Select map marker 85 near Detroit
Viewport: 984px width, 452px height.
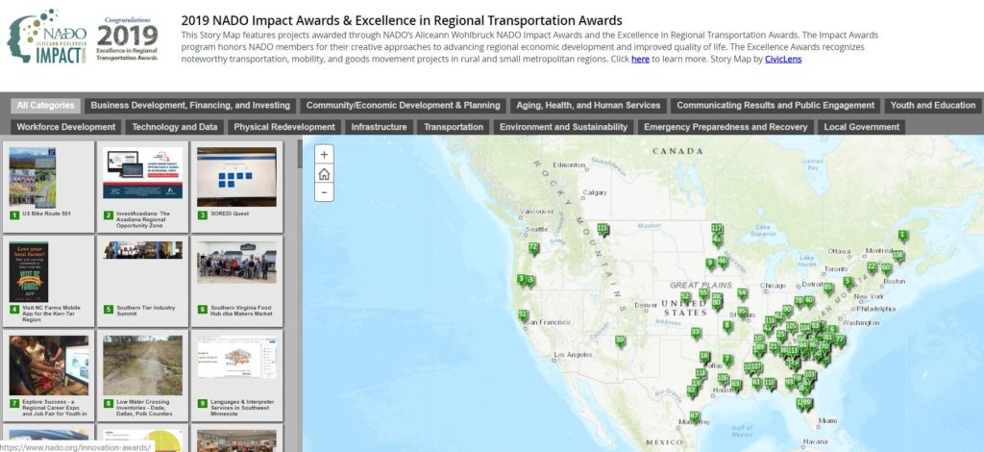coord(828,289)
